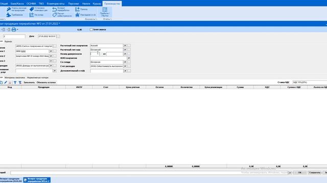
Task: Open selector button for Со склада
Action: click(129, 62)
